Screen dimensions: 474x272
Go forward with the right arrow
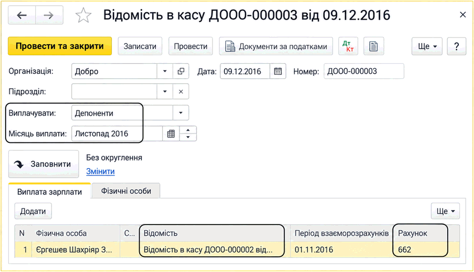(49, 15)
